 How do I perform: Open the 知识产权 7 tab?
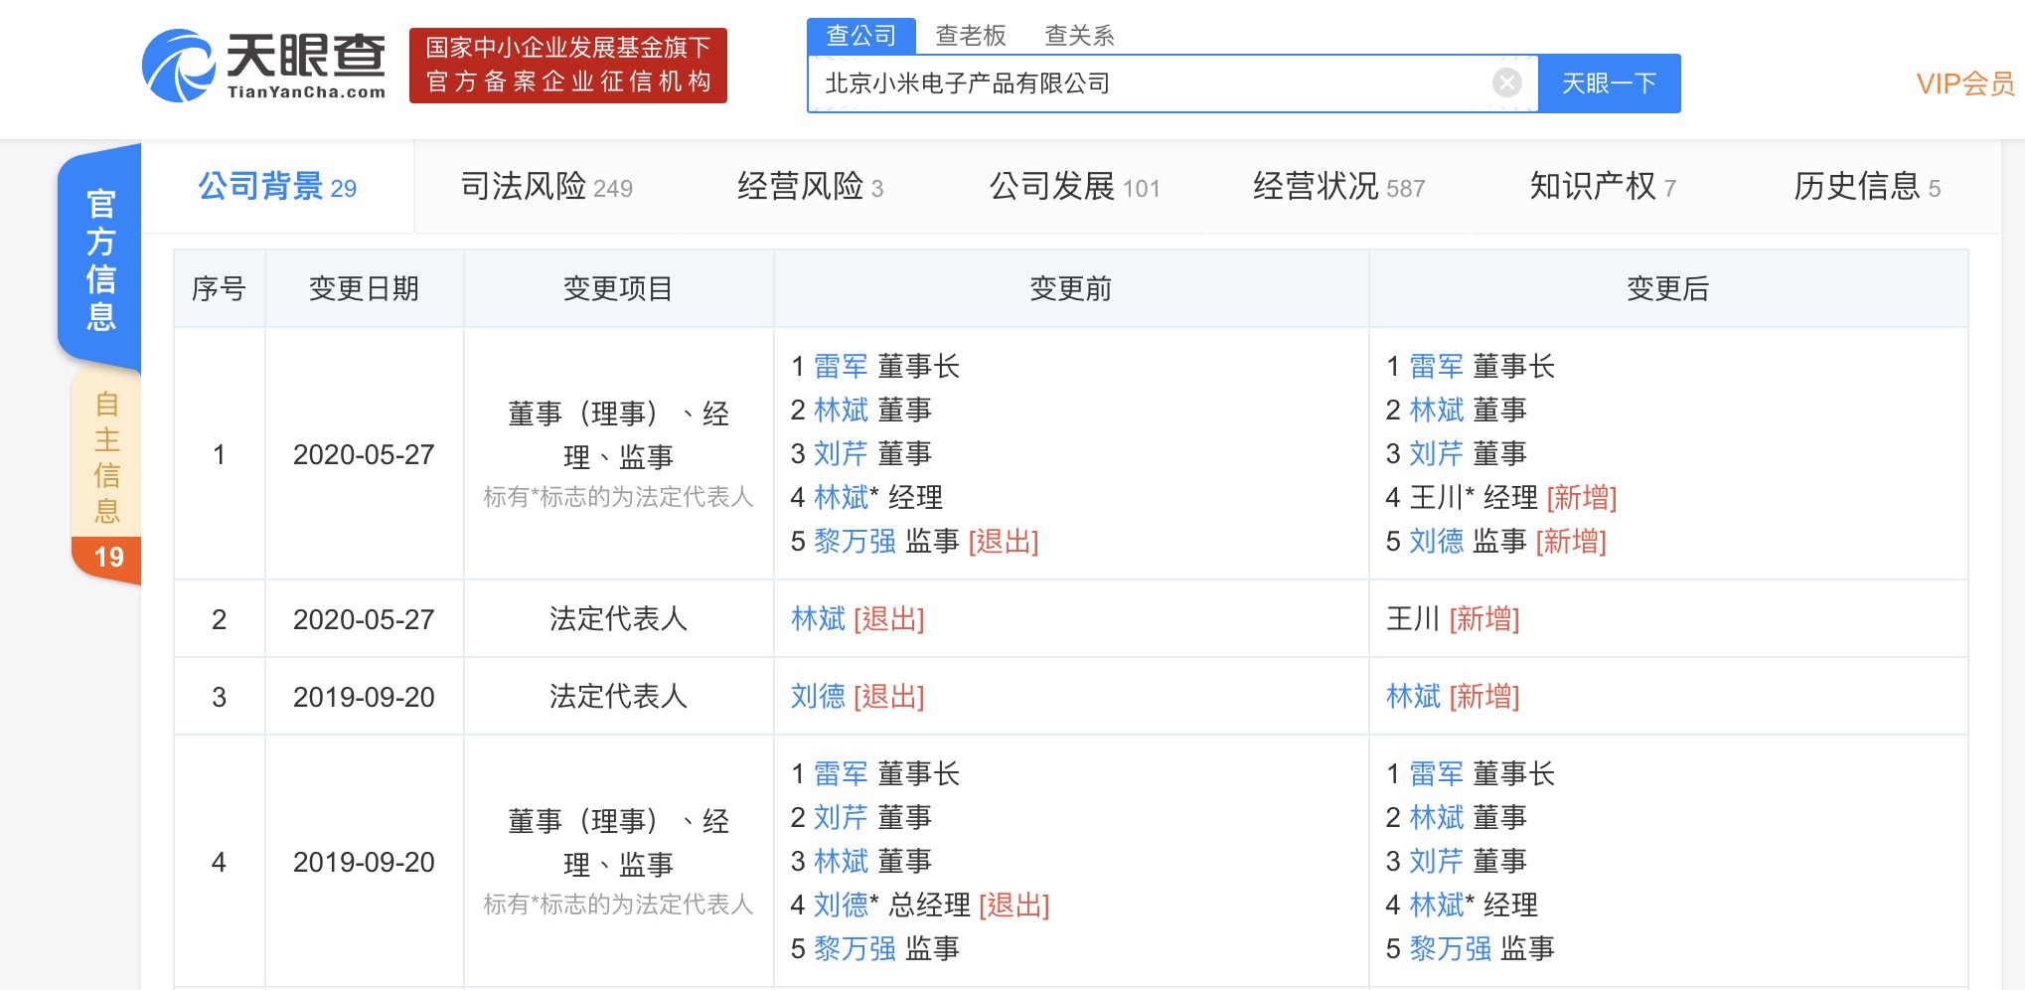[x=1603, y=187]
